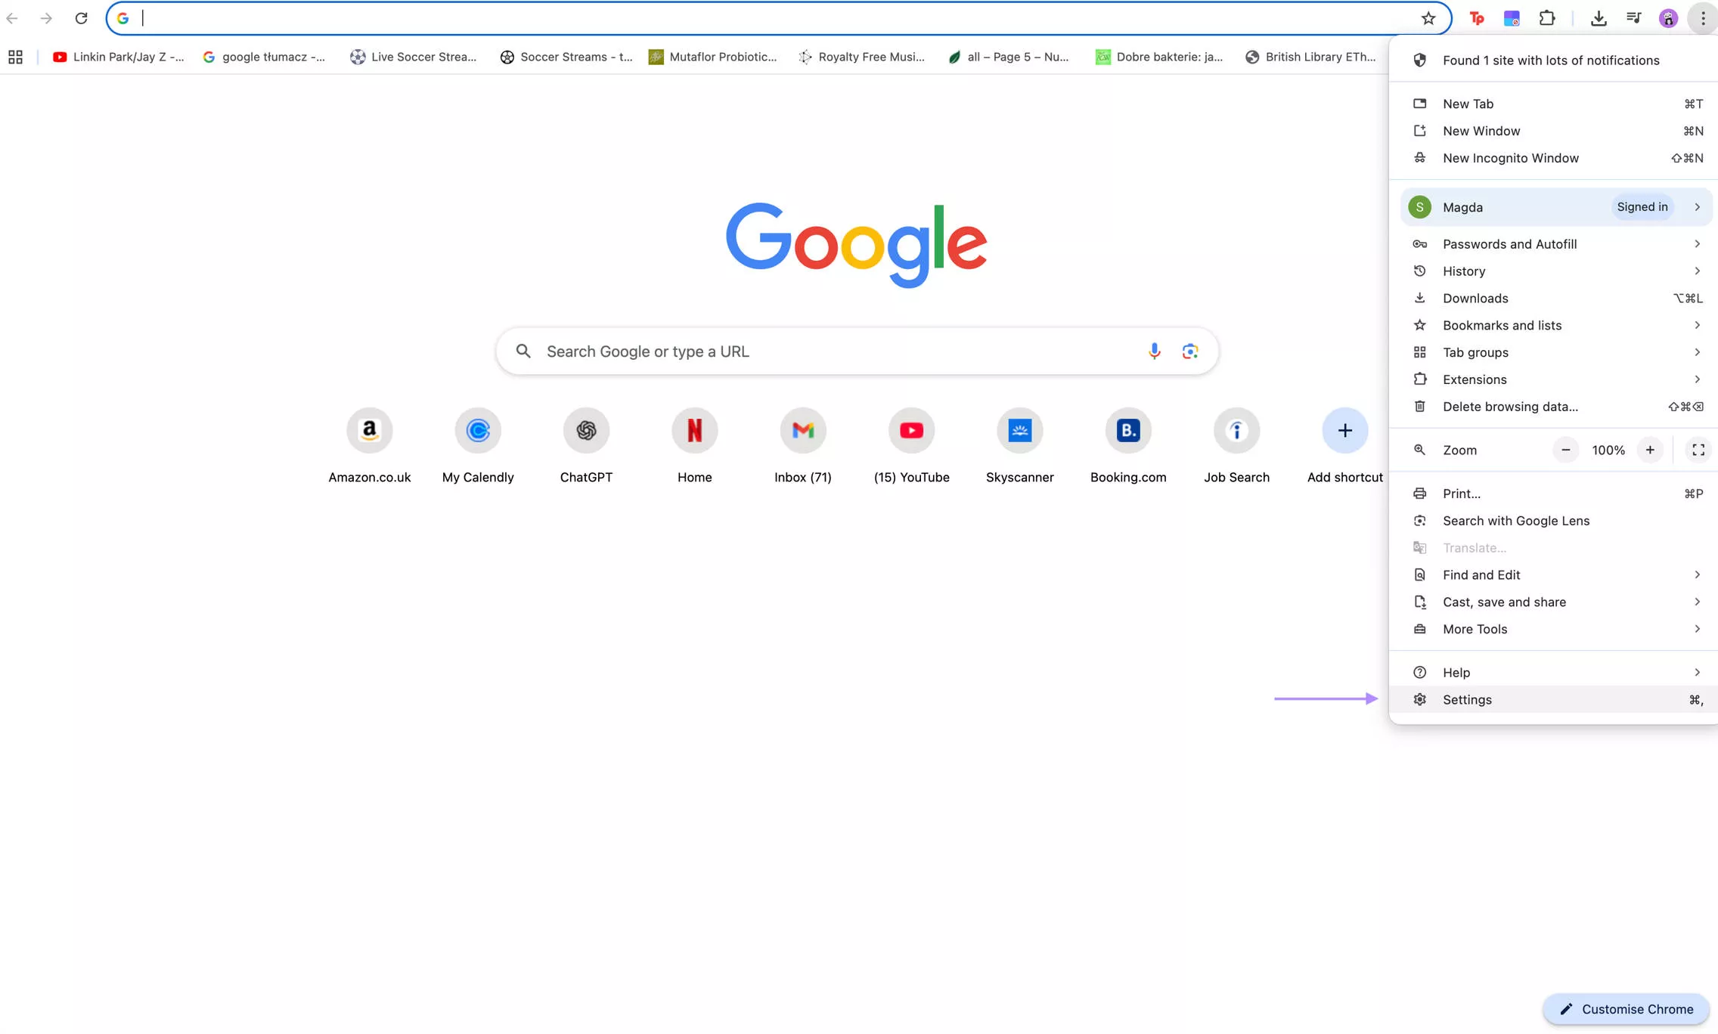Open Mutaflor Probiotic bookmark
Screen dimensions: 1718x1034
(x=713, y=57)
